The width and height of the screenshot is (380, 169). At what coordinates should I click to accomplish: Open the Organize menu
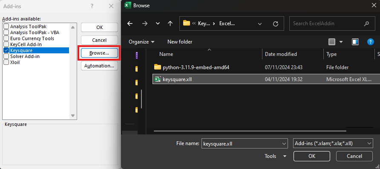click(141, 42)
